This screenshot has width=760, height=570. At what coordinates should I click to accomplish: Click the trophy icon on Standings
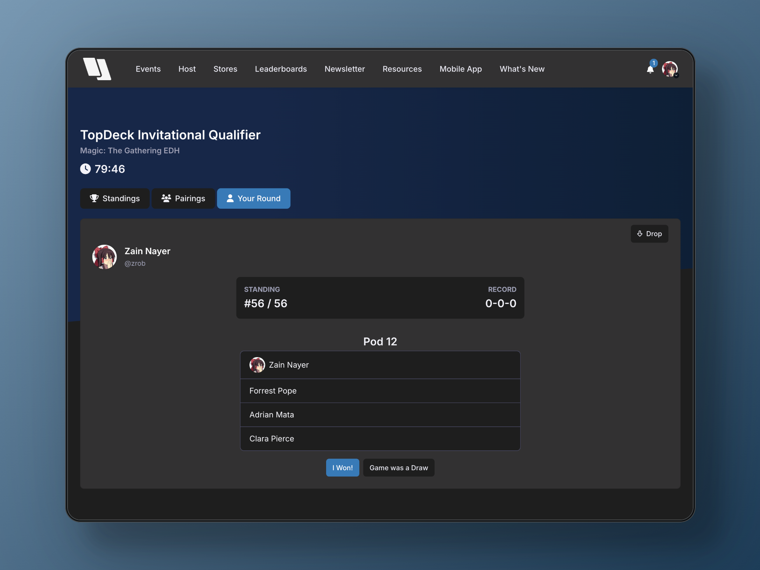94,198
